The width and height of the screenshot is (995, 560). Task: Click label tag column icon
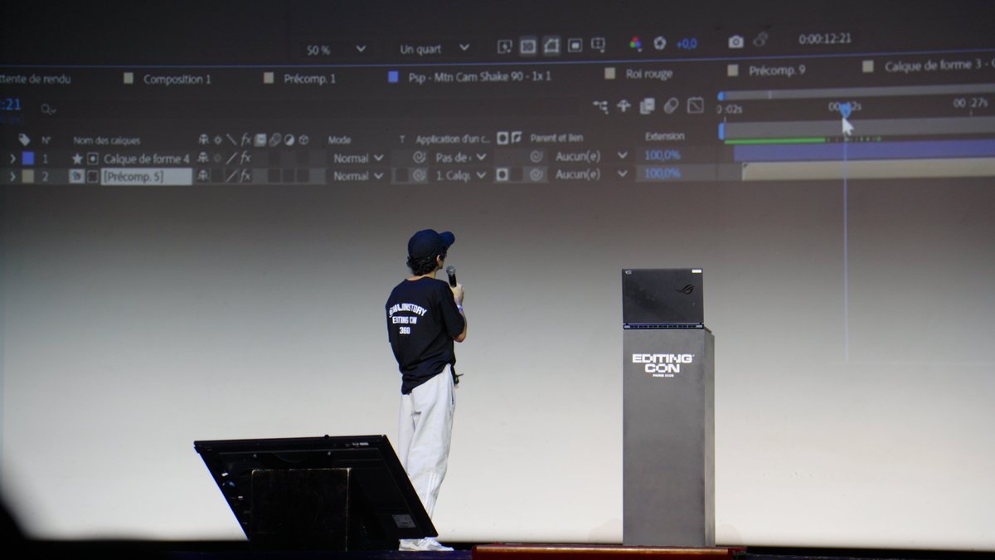[25, 139]
